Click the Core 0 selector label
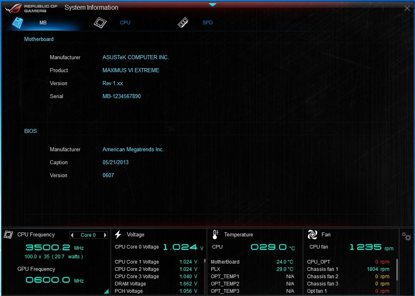This screenshot has width=415, height=296. 88,235
